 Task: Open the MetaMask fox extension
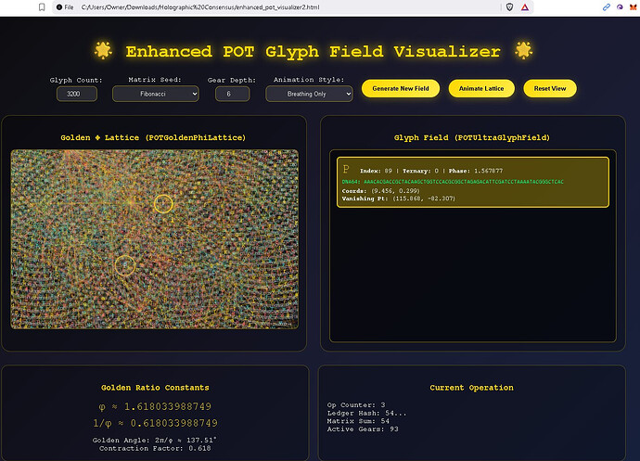pyautogui.click(x=633, y=6)
